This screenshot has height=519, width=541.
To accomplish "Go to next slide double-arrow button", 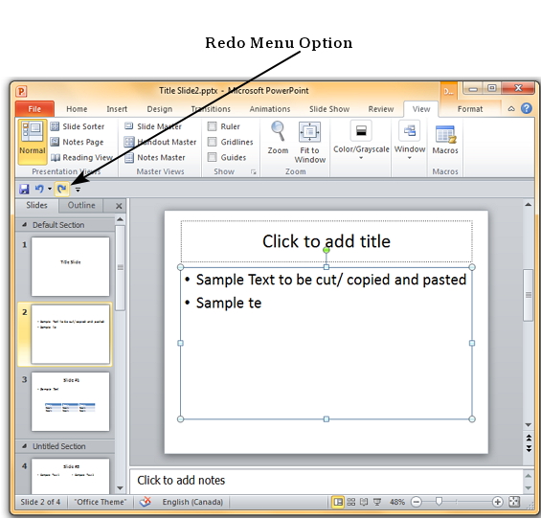I will point(529,448).
